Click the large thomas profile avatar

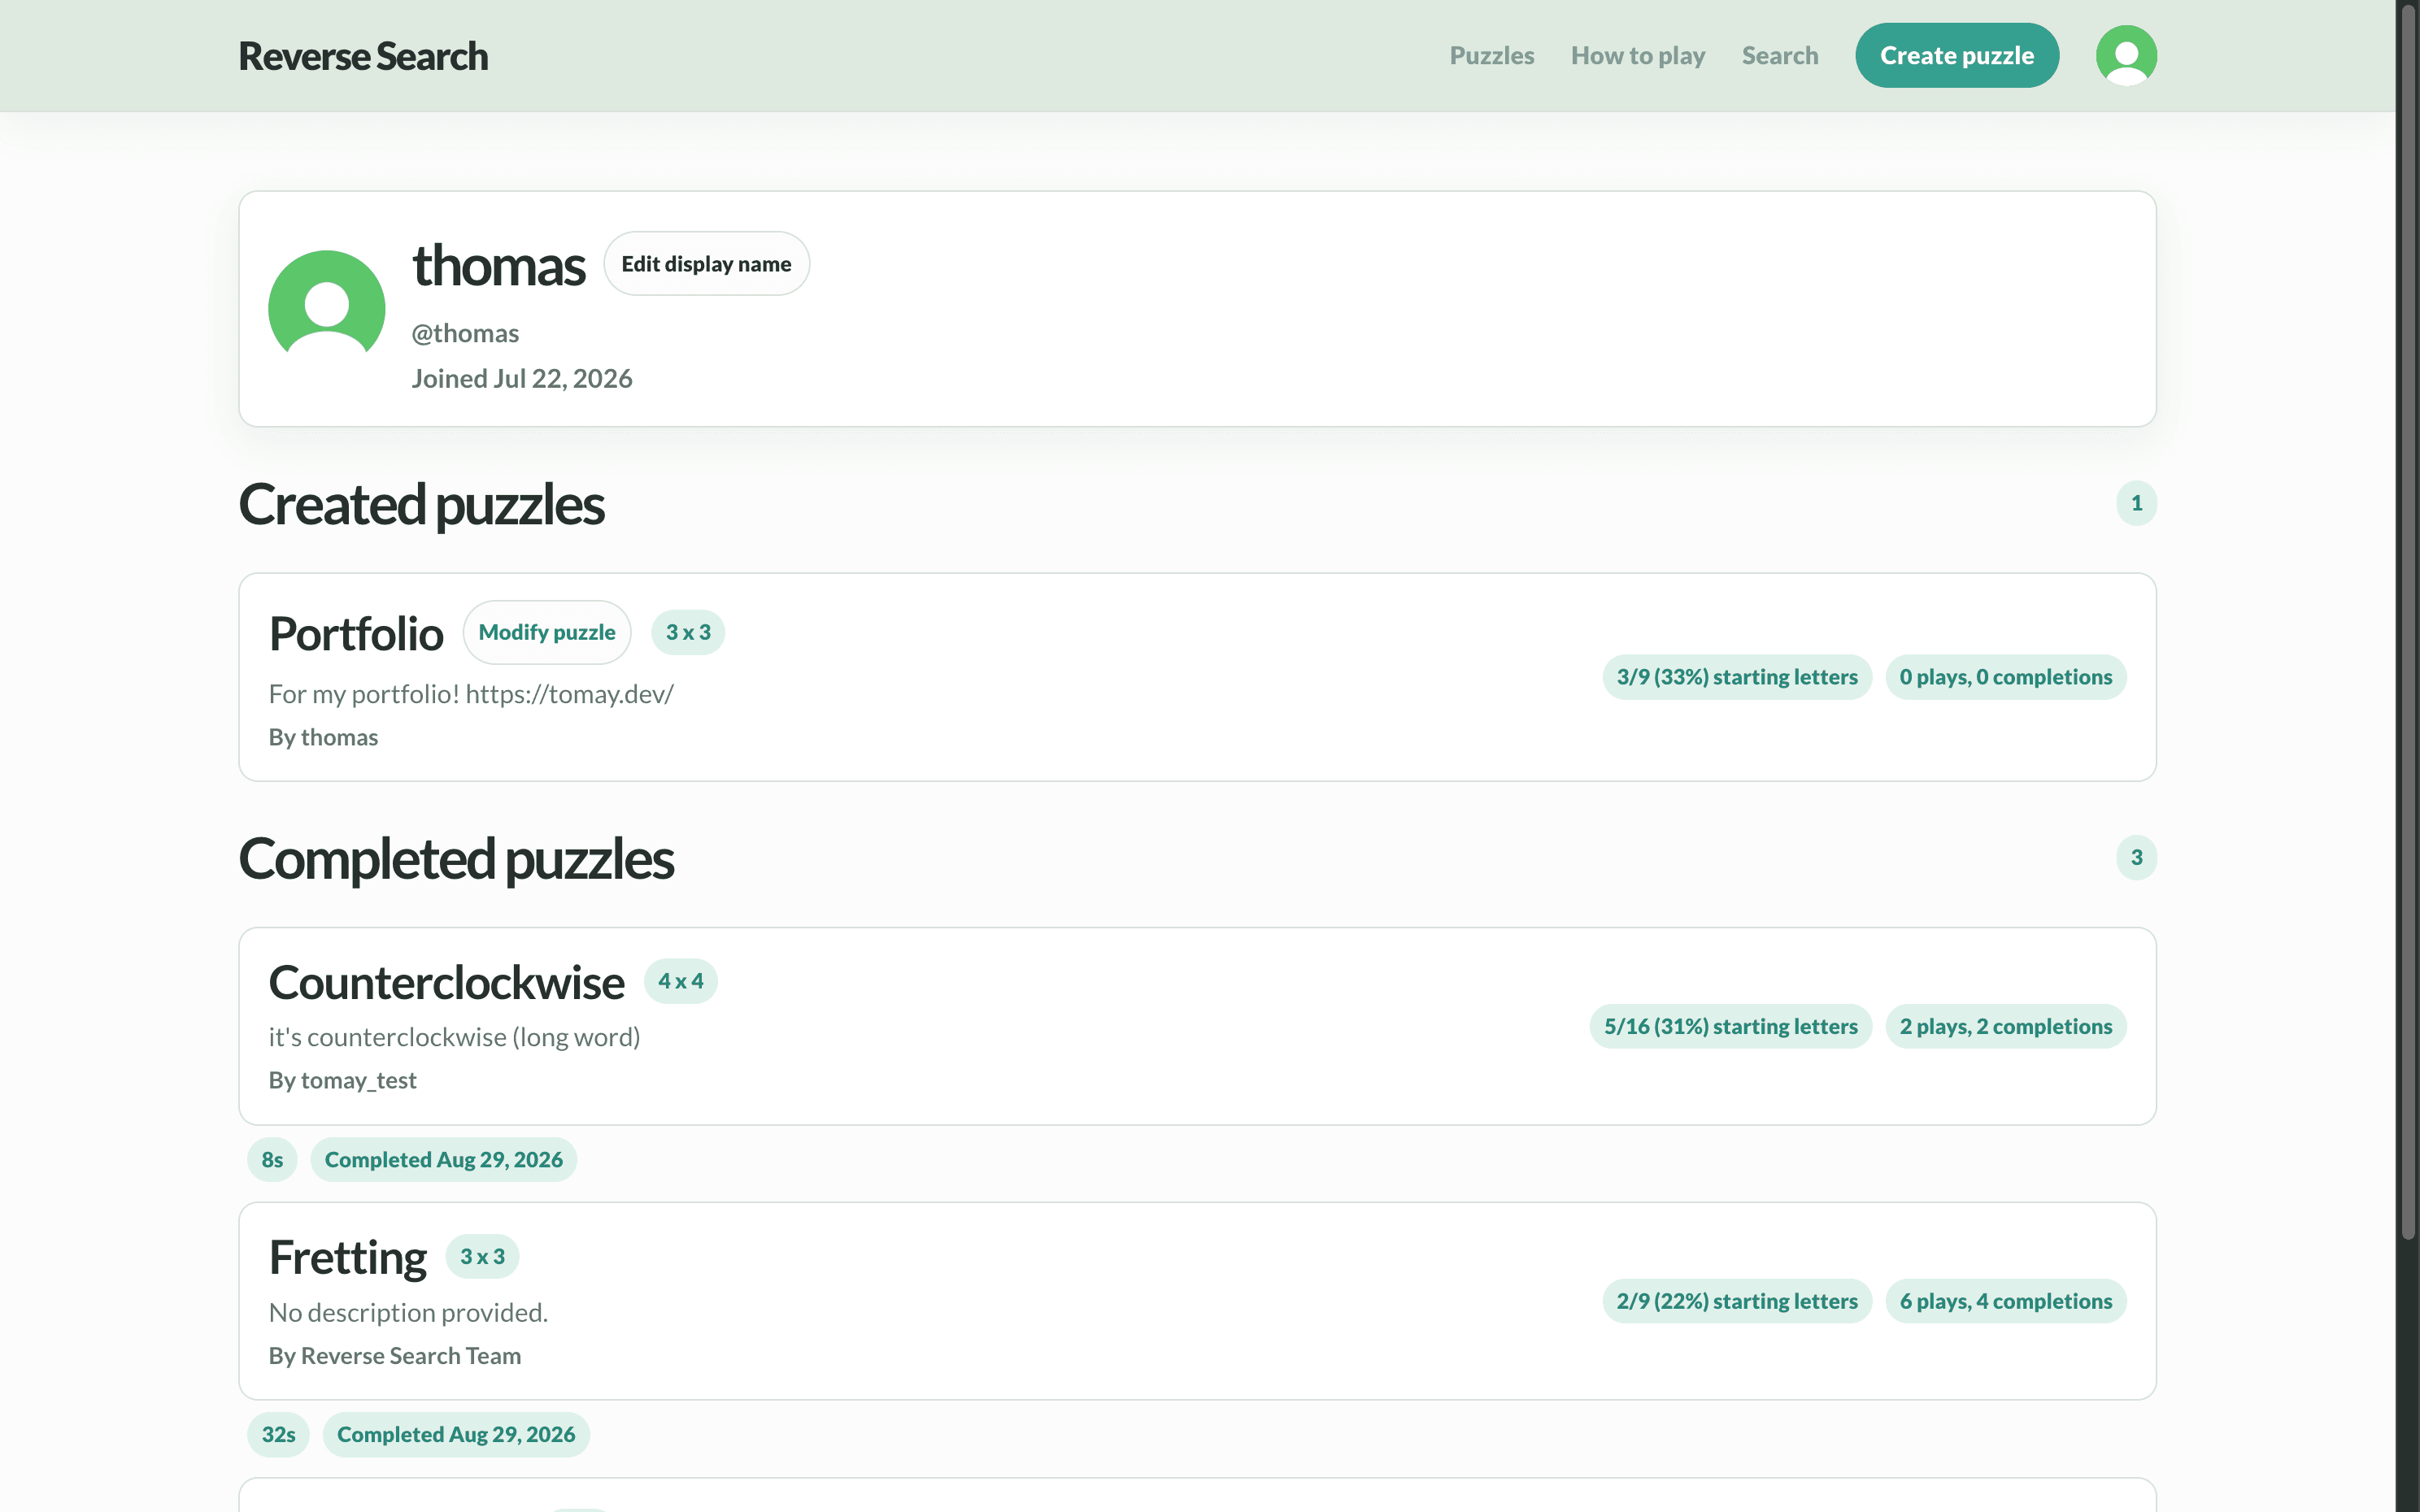click(327, 308)
